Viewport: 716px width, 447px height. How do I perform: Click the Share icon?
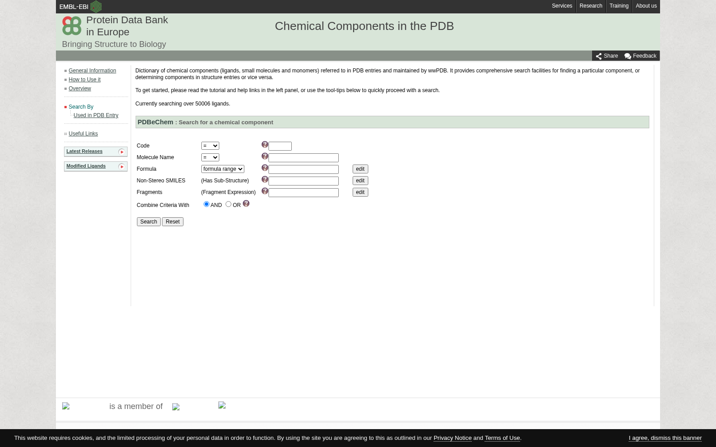point(599,56)
